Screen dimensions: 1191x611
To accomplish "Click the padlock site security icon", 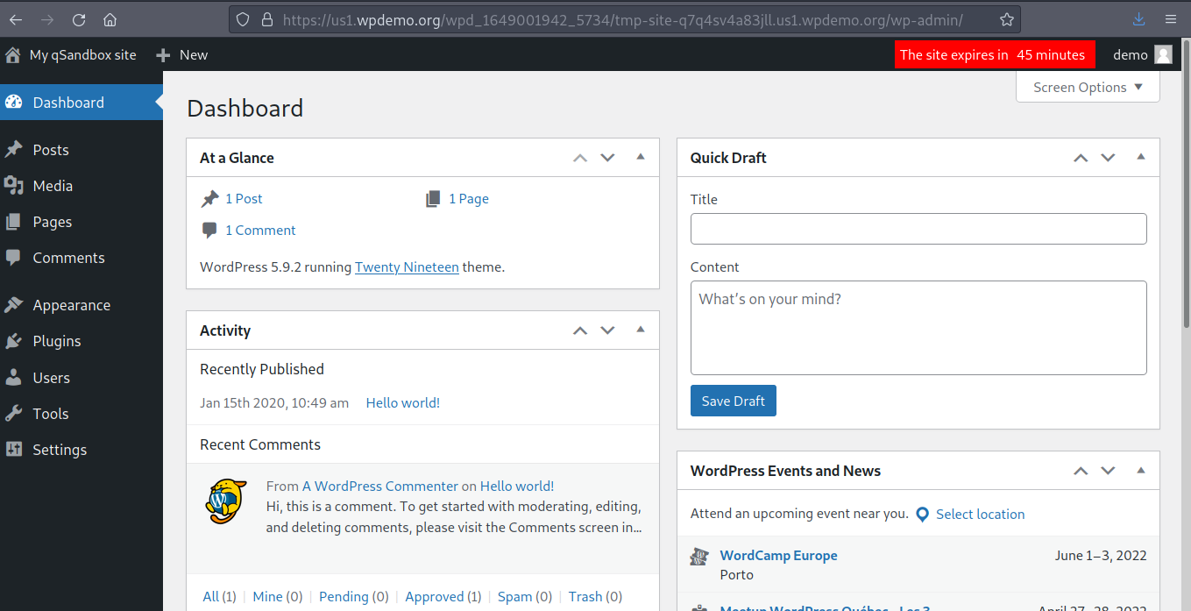I will click(266, 19).
